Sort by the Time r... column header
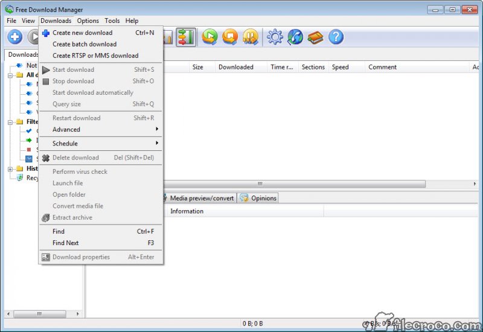Image resolution: width=483 pixels, height=332 pixels. tap(283, 67)
